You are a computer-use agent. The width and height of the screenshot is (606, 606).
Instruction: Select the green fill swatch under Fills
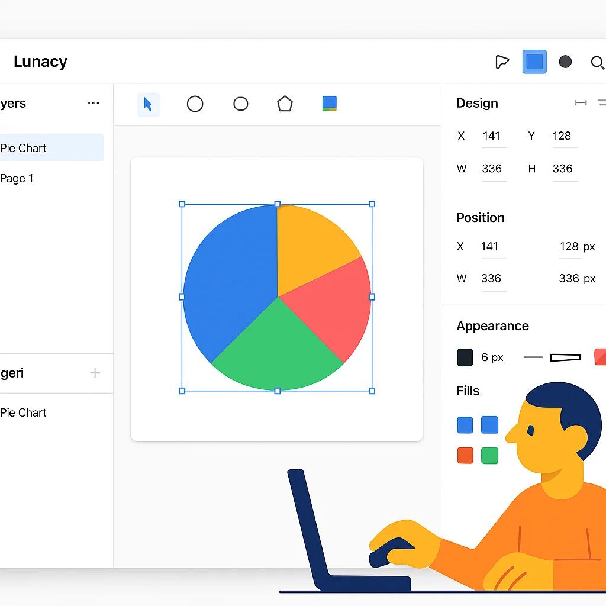tap(489, 456)
